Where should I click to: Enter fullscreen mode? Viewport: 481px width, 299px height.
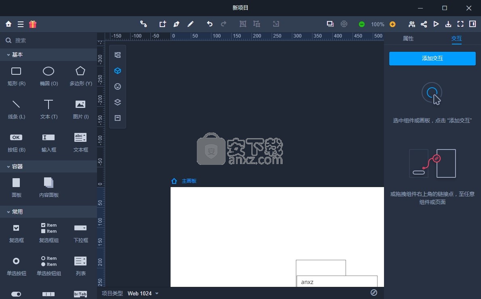[x=460, y=24]
